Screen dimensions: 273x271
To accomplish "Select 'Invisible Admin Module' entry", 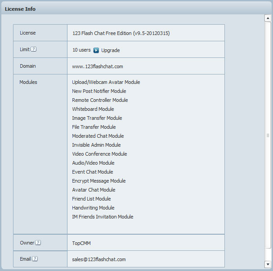I will (96, 145).
